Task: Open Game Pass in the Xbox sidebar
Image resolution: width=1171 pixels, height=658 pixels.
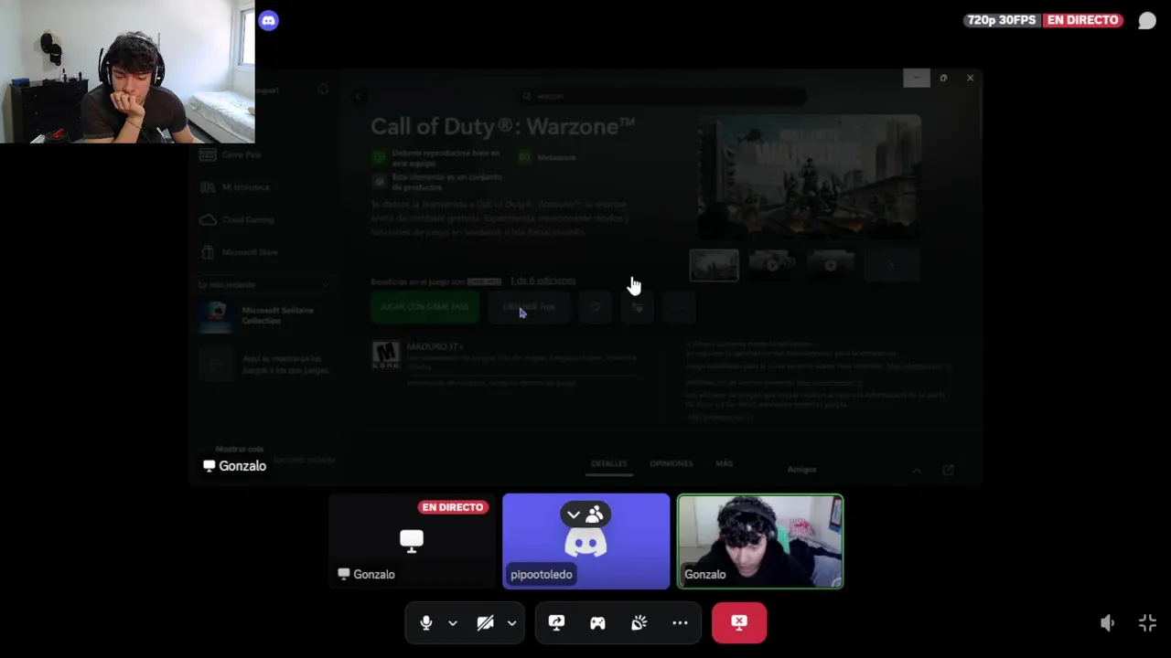Action: click(232, 154)
